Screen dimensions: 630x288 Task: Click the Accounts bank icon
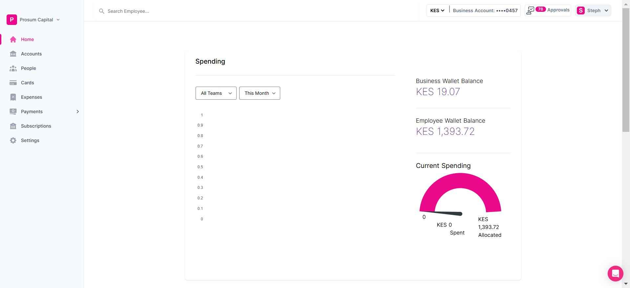13,54
